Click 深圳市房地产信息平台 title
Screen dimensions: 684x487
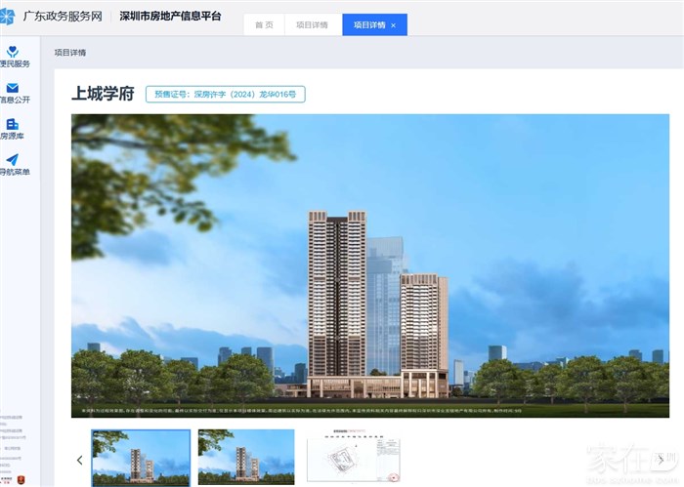click(170, 17)
